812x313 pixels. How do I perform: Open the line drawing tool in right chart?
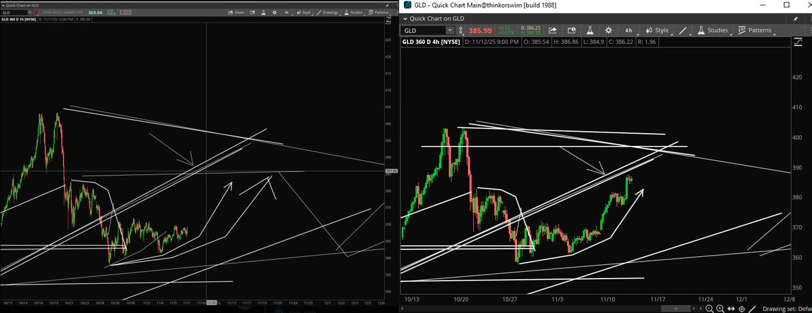tap(683, 30)
